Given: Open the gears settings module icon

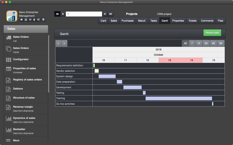Looking at the screenshot, I should 38,20.
